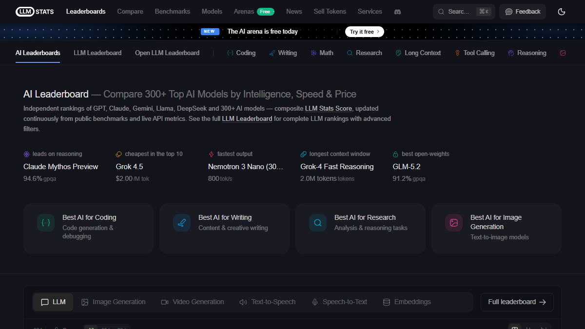Viewport: 585px width, 329px height.
Task: Open the Tool Calling category
Action: [474, 53]
